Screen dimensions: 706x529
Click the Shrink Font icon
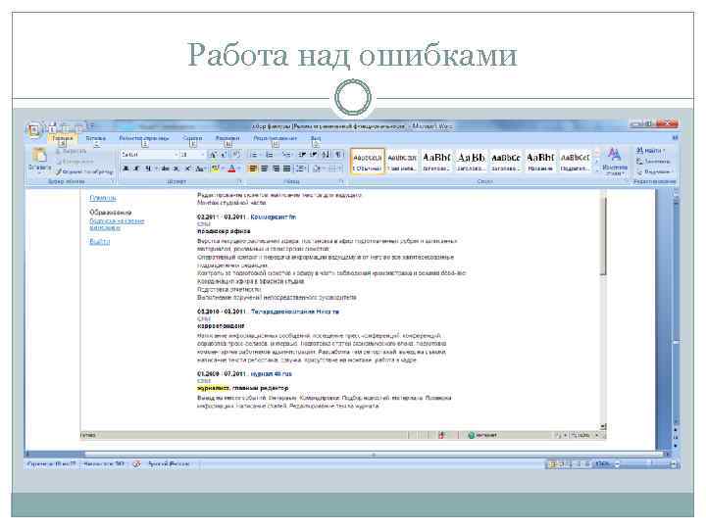(x=224, y=155)
